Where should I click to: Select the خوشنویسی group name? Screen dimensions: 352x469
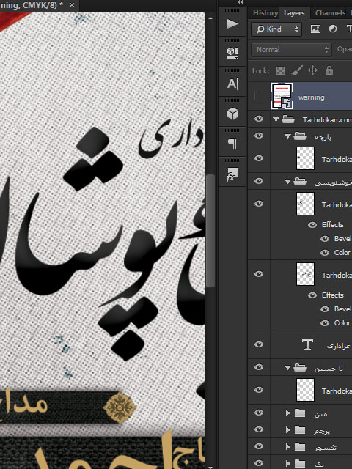(333, 182)
